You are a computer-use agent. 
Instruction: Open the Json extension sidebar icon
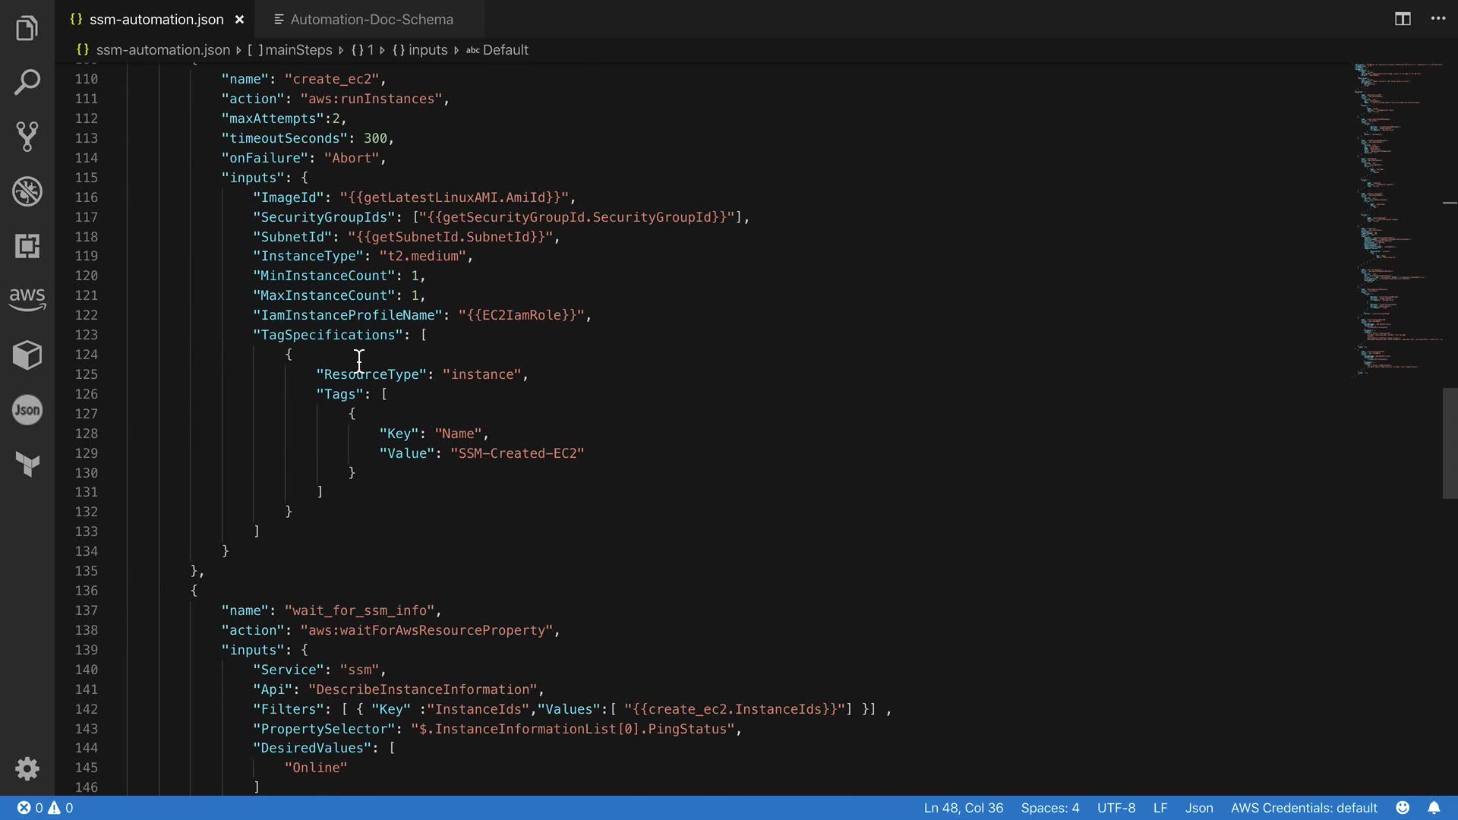point(27,410)
